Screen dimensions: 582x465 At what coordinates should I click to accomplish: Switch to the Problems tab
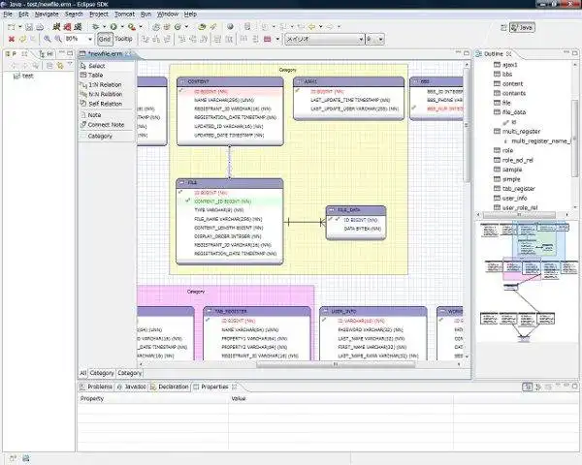coord(99,387)
